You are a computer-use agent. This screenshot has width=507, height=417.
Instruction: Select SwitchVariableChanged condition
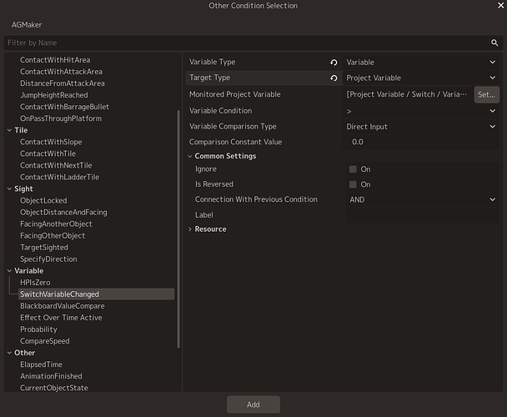point(97,294)
